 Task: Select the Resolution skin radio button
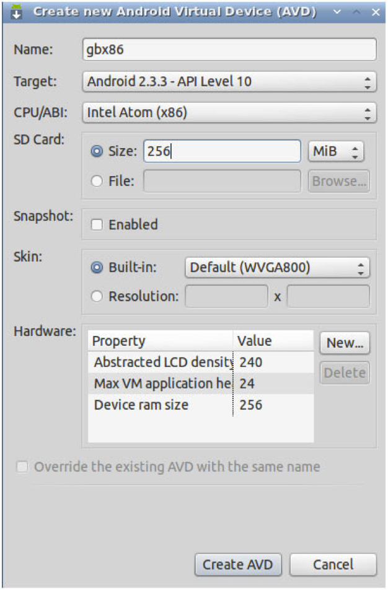click(x=96, y=296)
